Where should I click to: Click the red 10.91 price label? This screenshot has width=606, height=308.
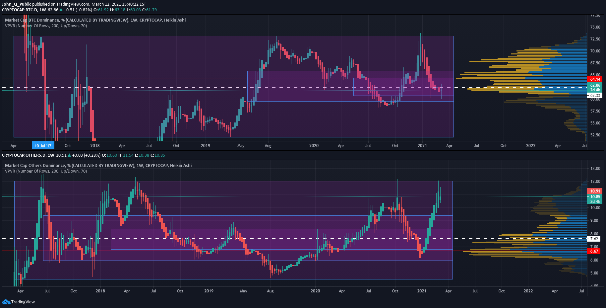coord(595,191)
